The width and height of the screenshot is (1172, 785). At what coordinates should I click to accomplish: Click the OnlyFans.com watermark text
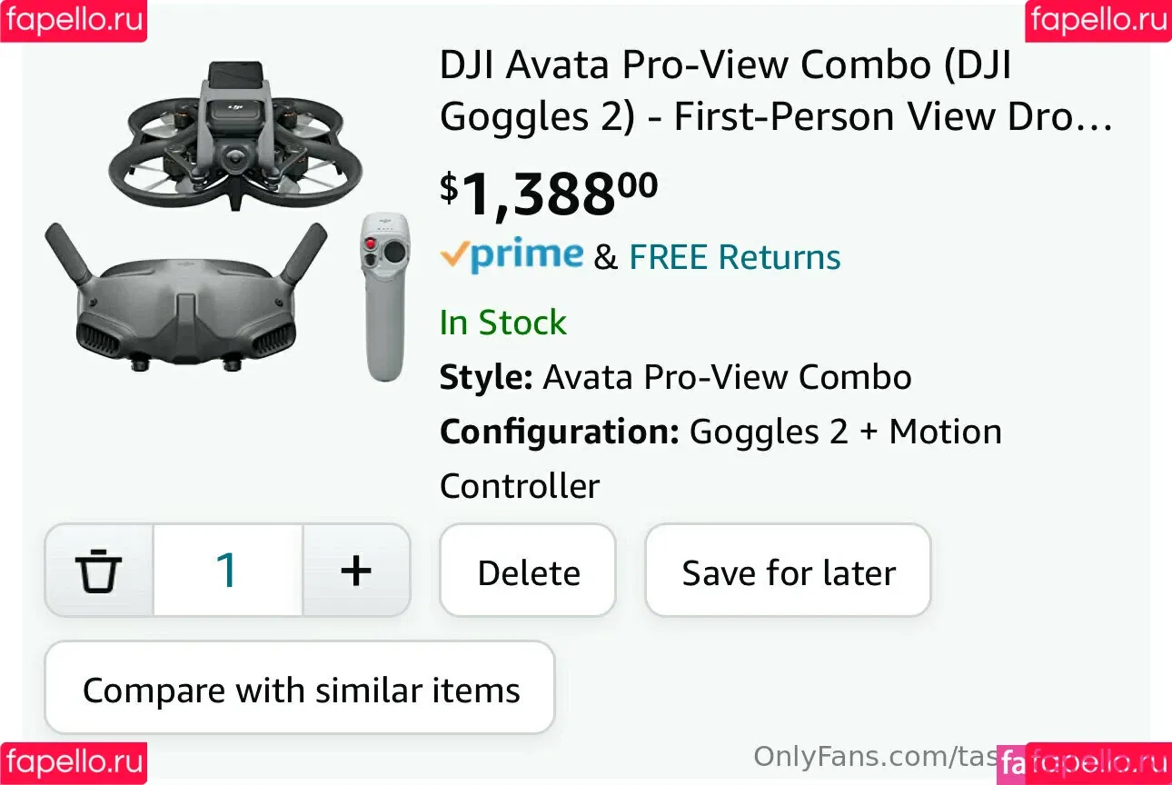[875, 756]
